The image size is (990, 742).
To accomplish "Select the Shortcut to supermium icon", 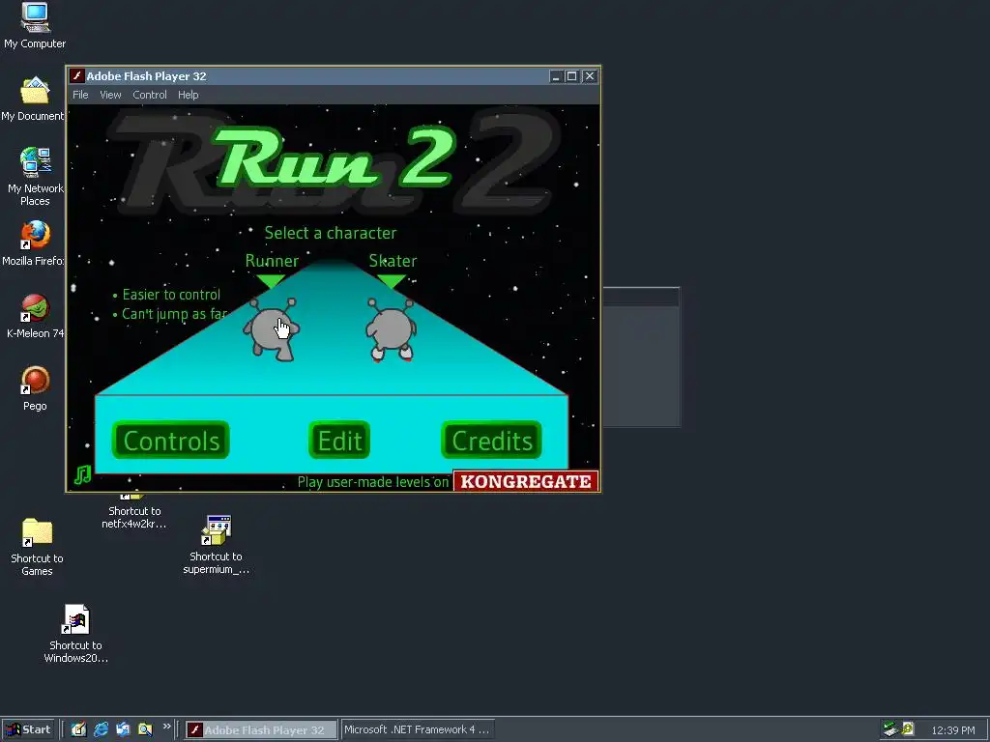I will (x=216, y=545).
